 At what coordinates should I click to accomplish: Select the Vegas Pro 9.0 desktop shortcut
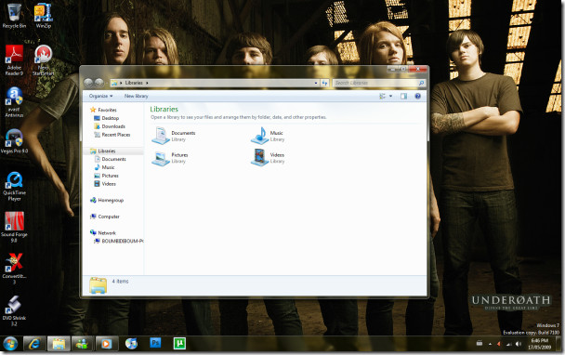(14, 141)
